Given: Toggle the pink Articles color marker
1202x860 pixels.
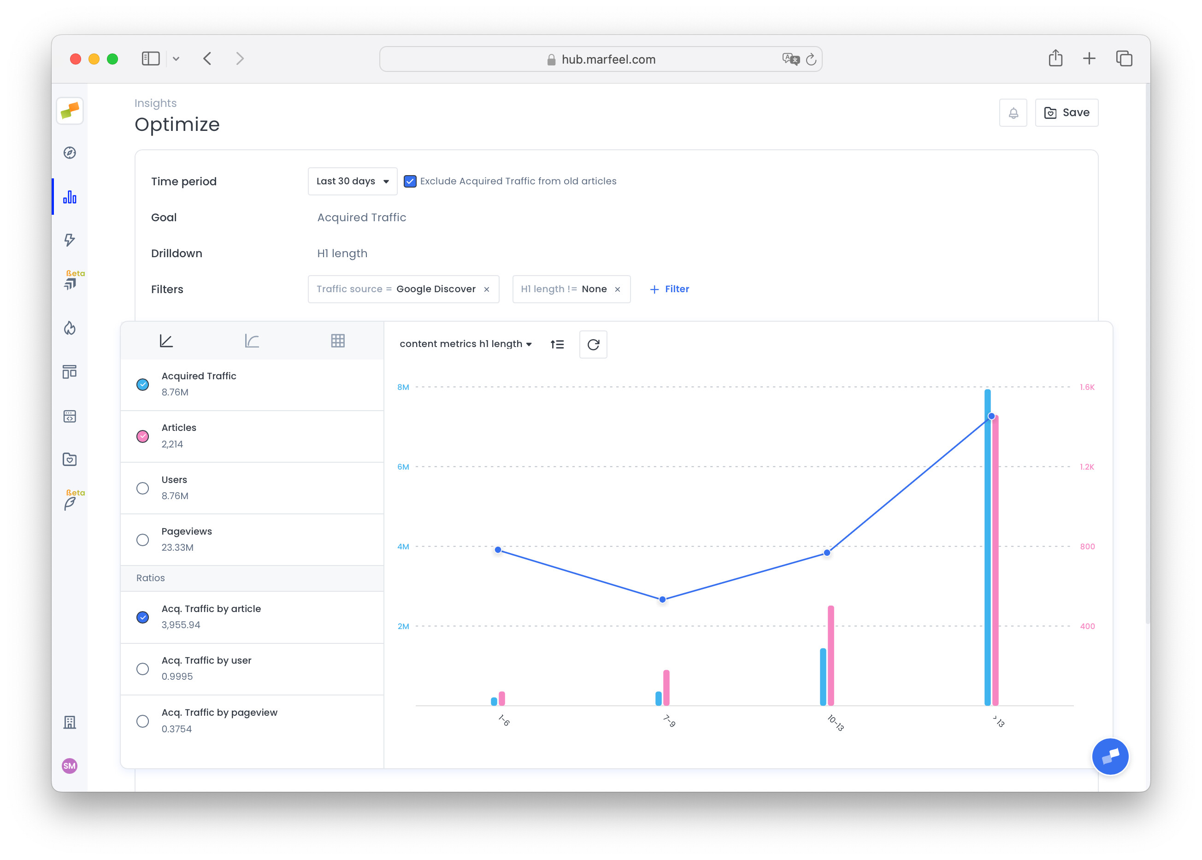Looking at the screenshot, I should click(x=142, y=436).
